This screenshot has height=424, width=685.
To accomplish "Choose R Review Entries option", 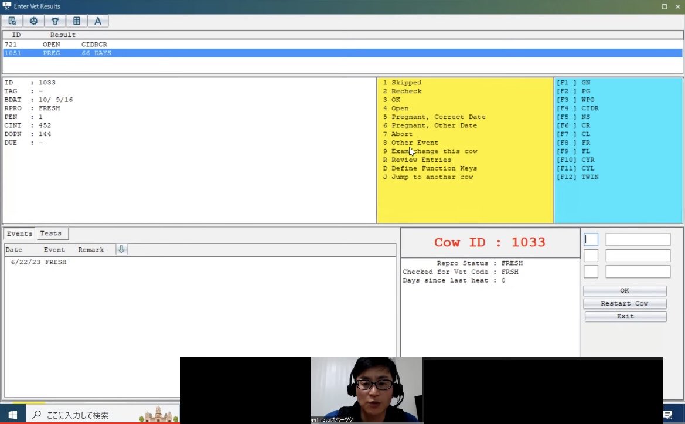I will (417, 160).
